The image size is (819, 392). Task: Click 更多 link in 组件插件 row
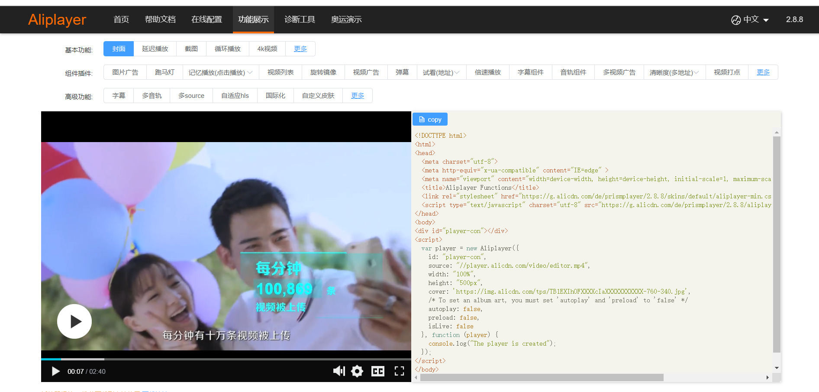[x=763, y=72]
